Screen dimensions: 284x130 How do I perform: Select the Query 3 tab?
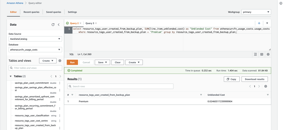[x=90, y=23]
